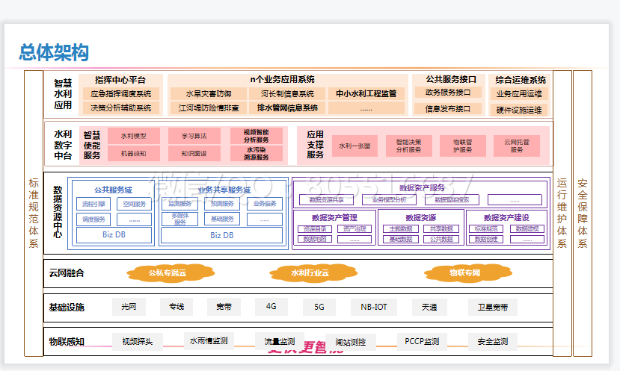The image size is (620, 371).
Task: Click the 公共服务域 heading
Action: (113, 190)
